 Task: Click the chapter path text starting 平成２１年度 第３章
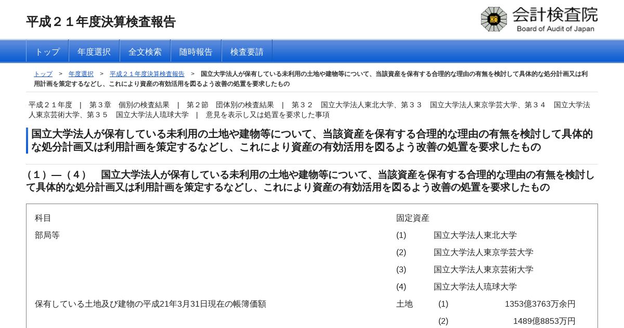click(x=309, y=110)
